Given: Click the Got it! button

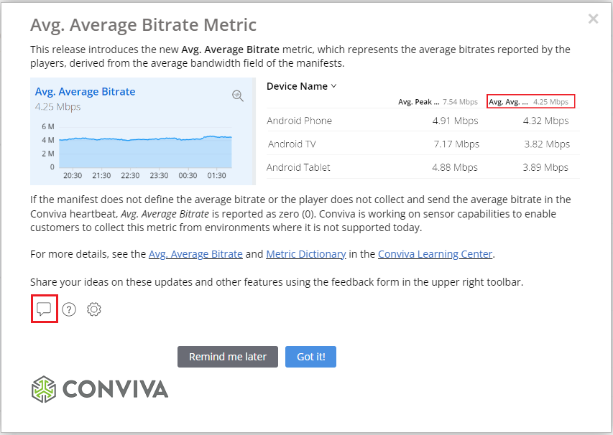Looking at the screenshot, I should (310, 357).
